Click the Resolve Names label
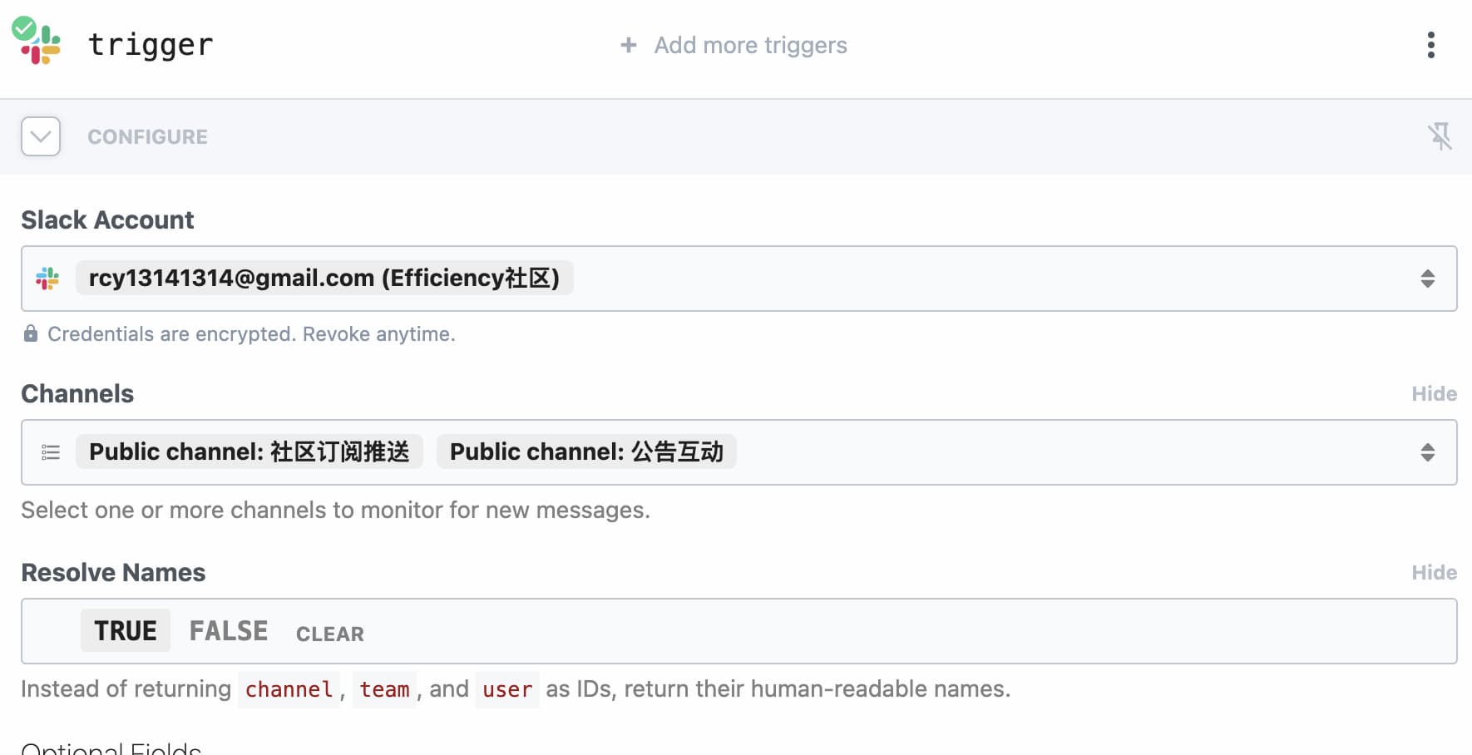The image size is (1472, 755). [x=113, y=573]
